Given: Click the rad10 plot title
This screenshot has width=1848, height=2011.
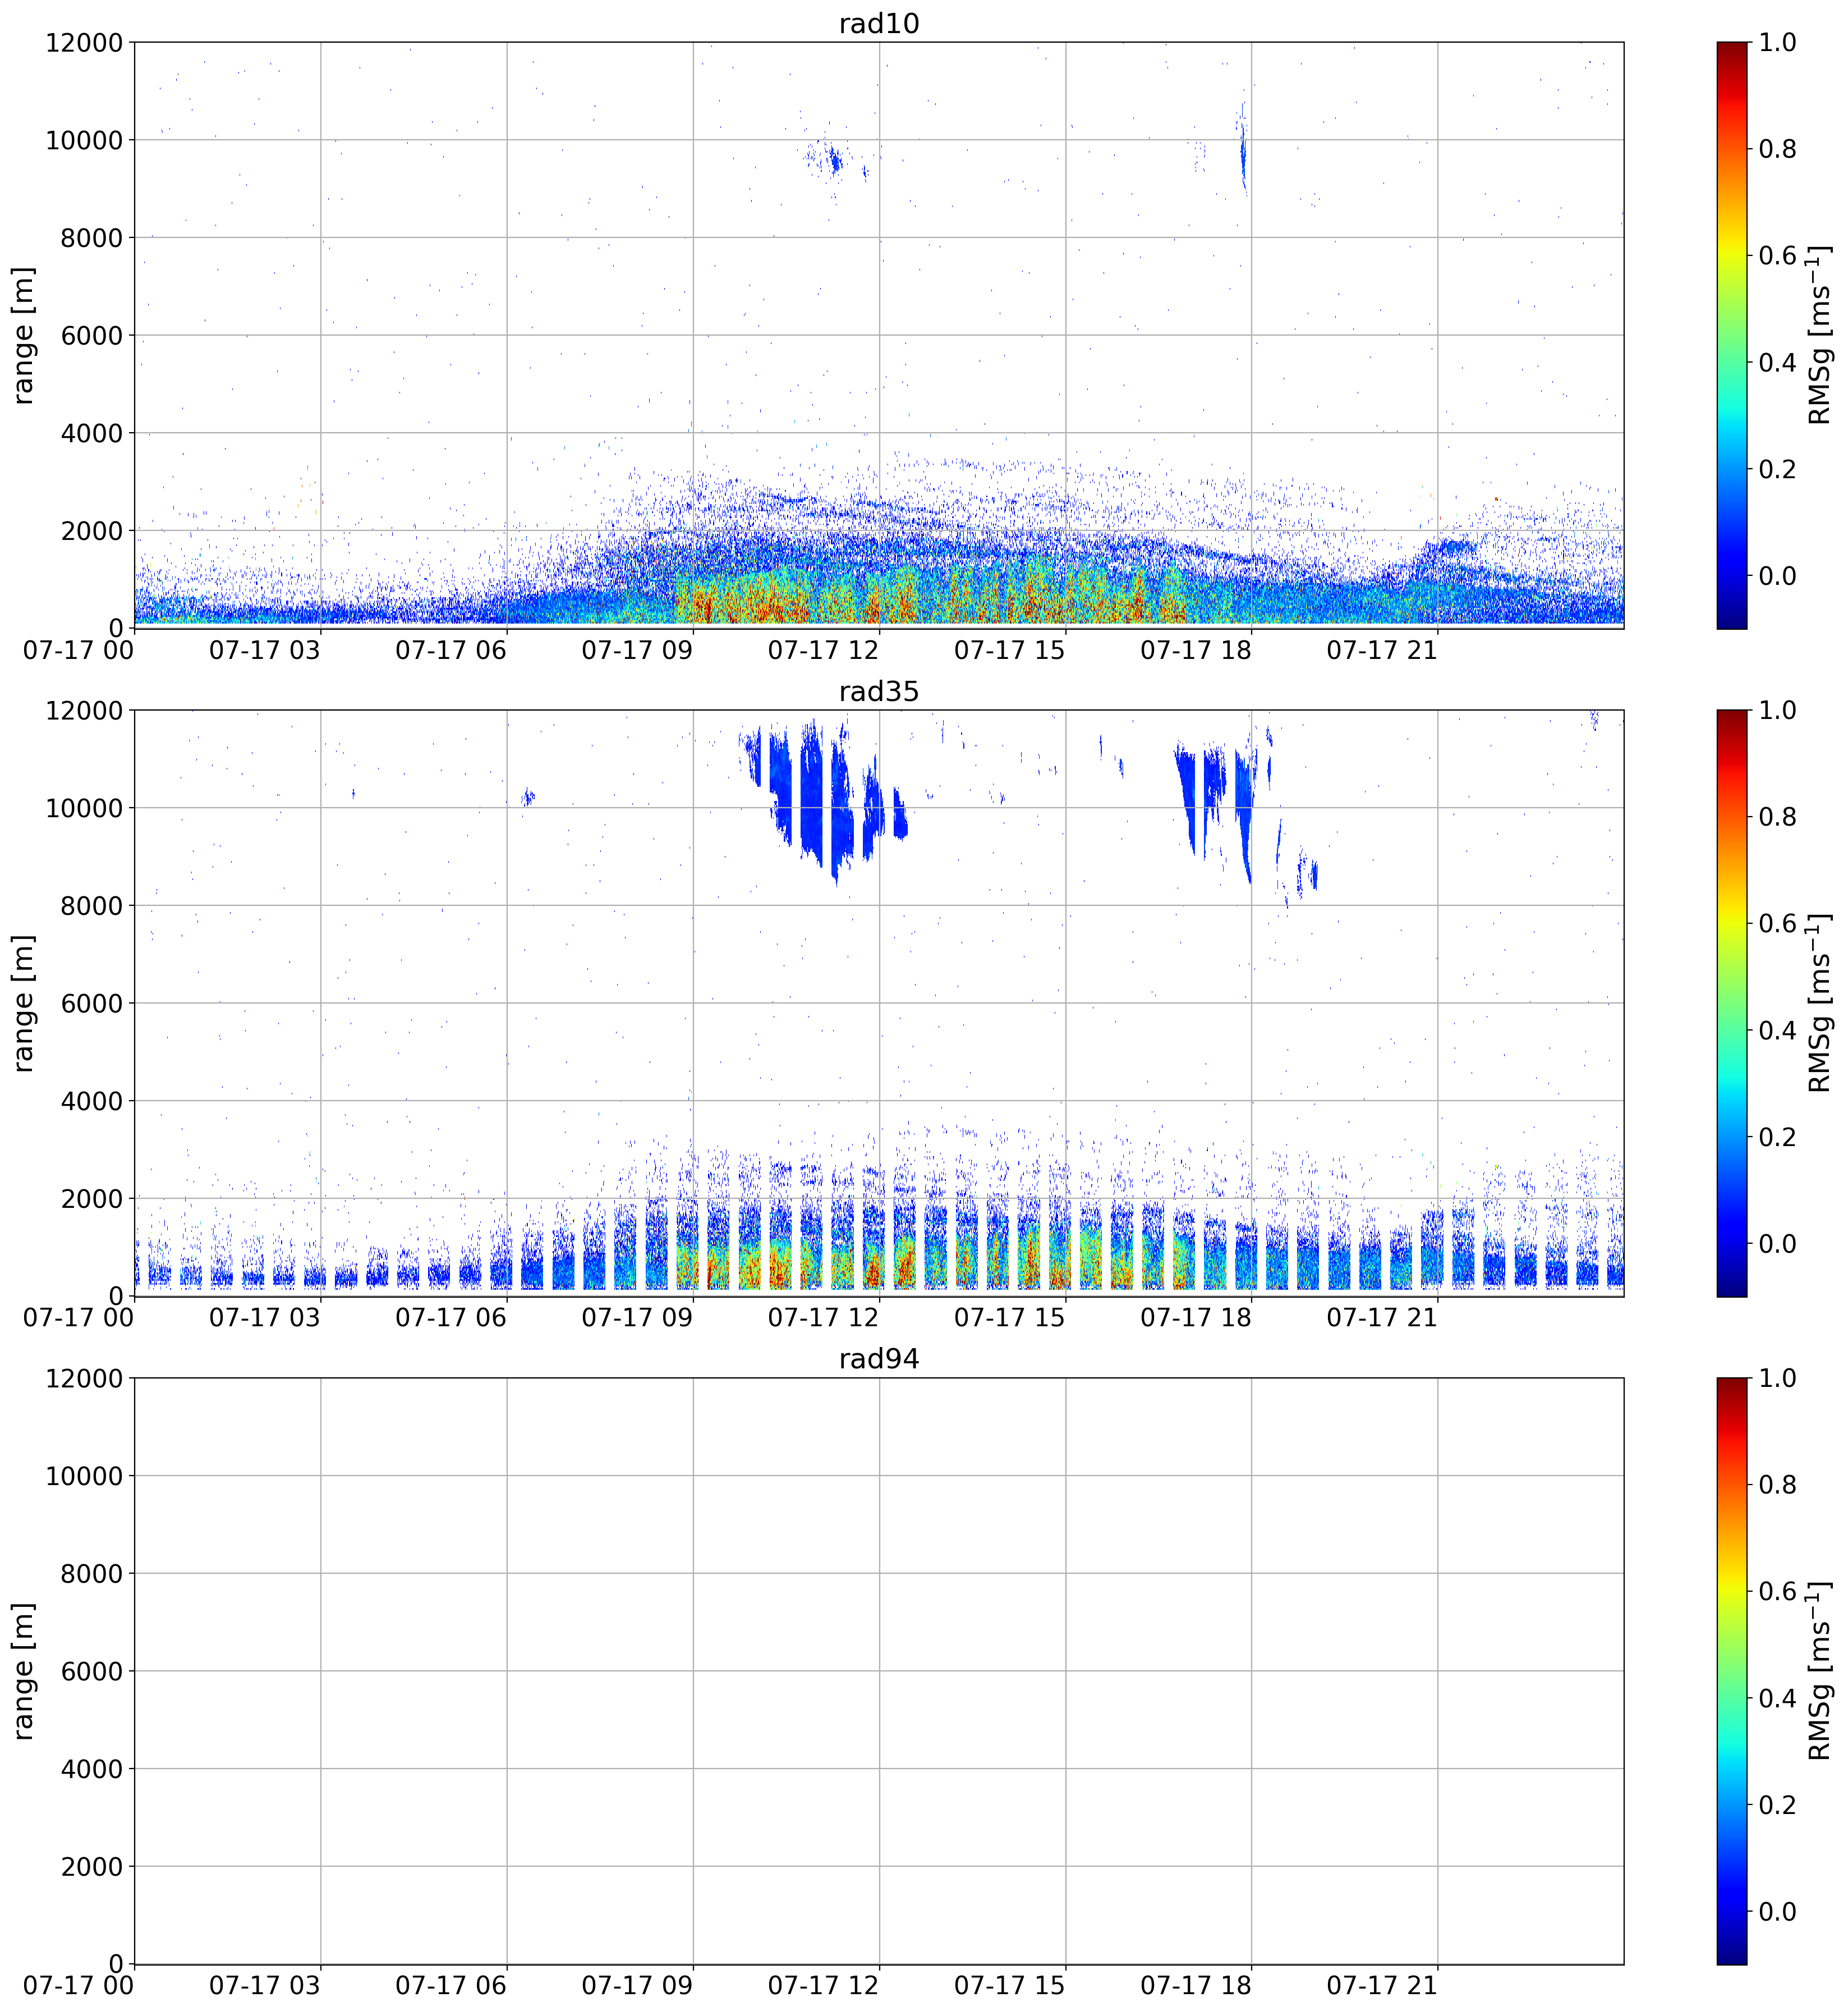Looking at the screenshot, I should pos(878,23).
